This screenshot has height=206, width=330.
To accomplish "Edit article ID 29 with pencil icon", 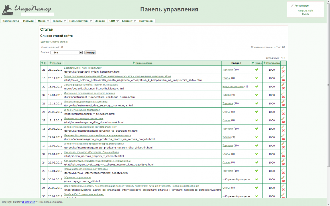I will (x=283, y=118).
